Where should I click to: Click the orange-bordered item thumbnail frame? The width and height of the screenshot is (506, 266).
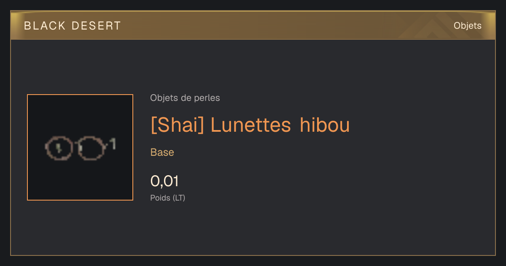[80, 147]
